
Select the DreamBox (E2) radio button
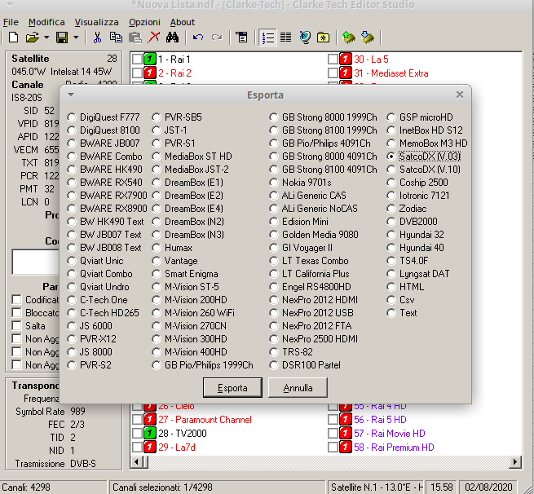[x=157, y=196]
